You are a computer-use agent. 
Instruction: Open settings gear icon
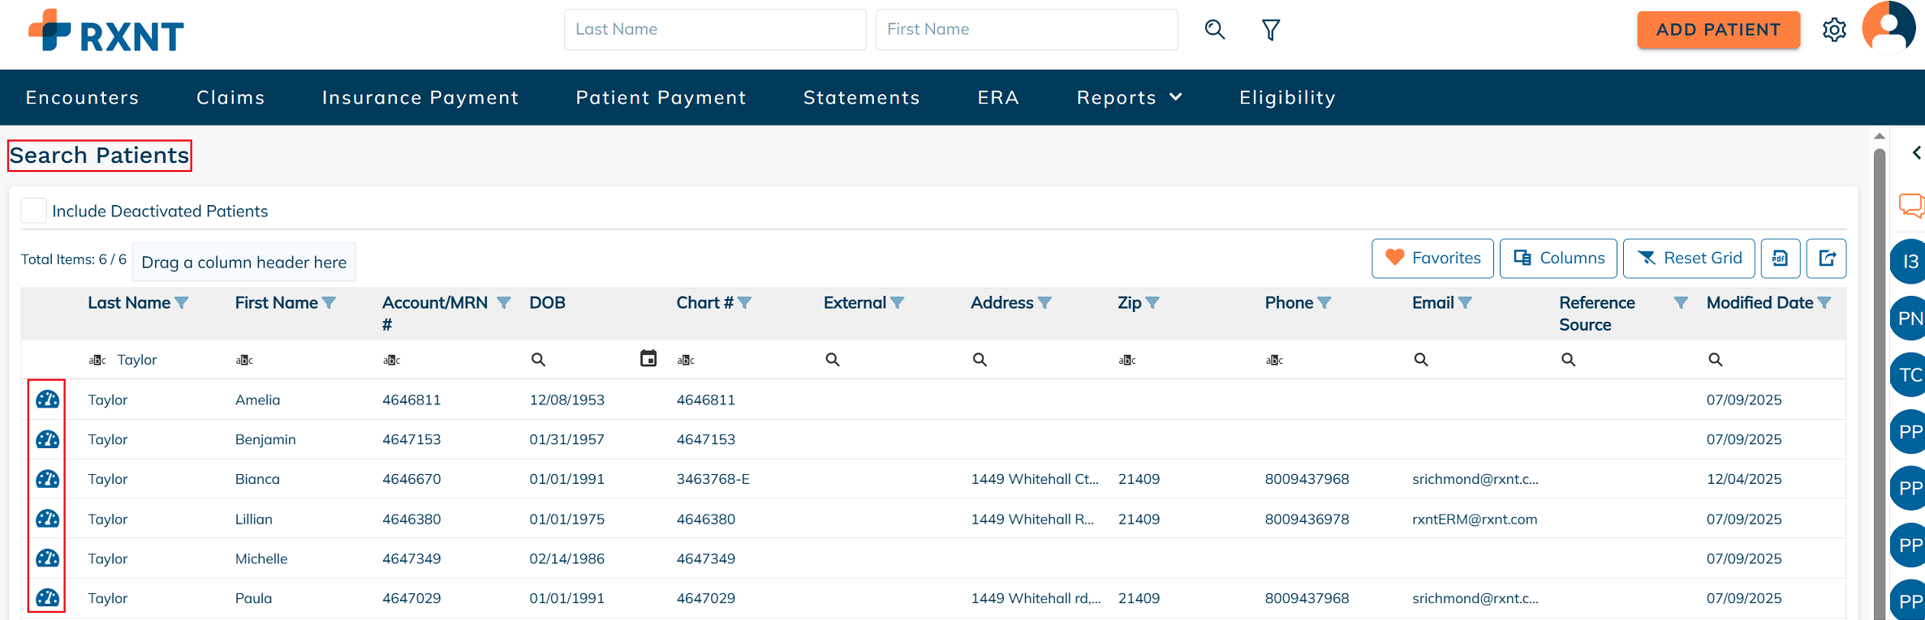point(1834,30)
